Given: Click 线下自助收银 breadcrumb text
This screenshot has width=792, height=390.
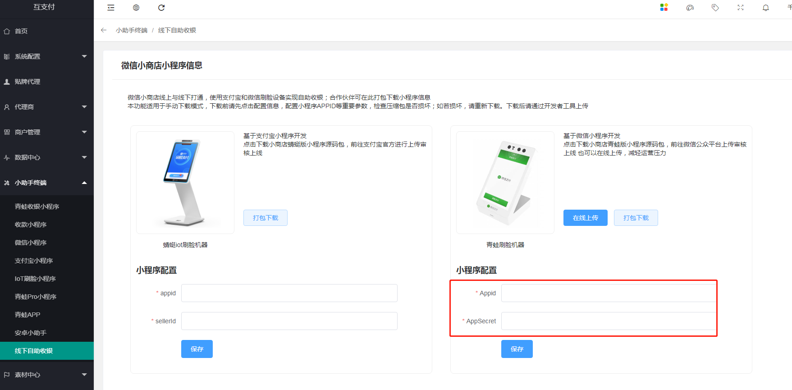Looking at the screenshot, I should (x=177, y=30).
